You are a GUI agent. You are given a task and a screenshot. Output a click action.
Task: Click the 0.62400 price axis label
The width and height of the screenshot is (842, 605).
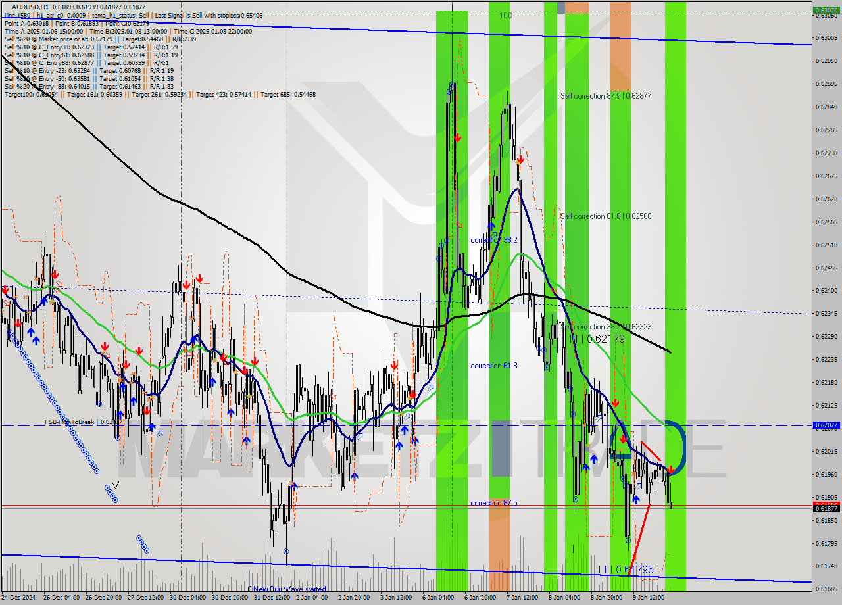tap(826, 290)
